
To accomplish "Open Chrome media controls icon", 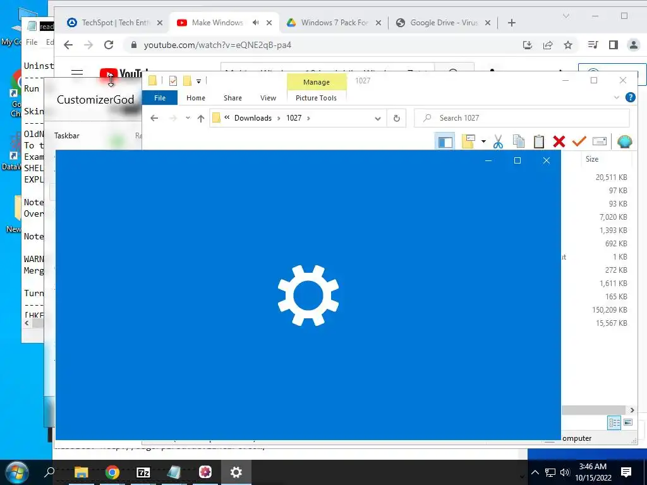I will 593,45.
